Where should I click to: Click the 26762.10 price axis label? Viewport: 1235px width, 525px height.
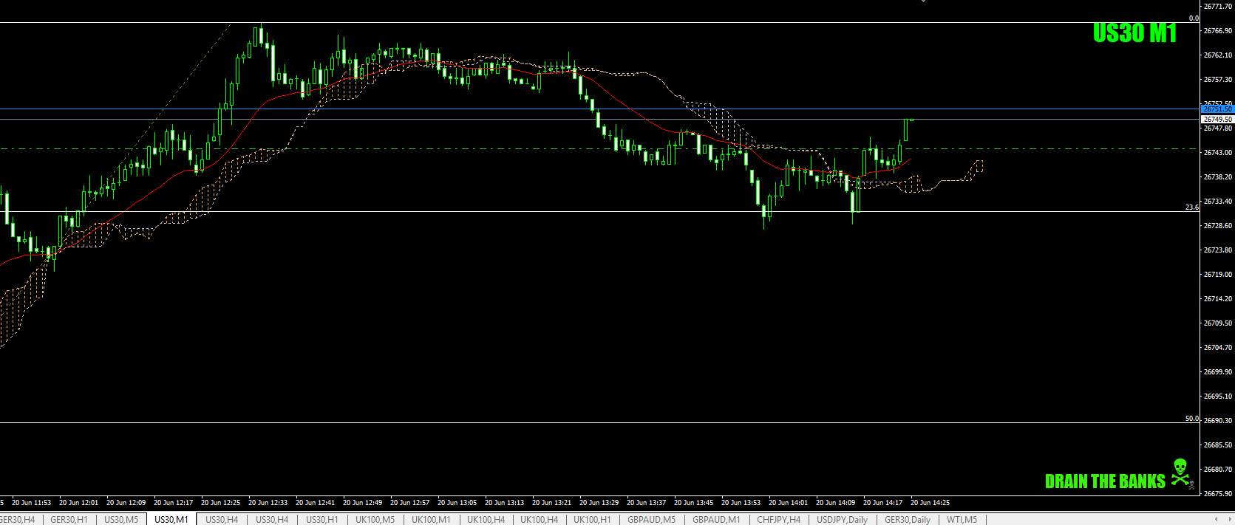[1218, 55]
